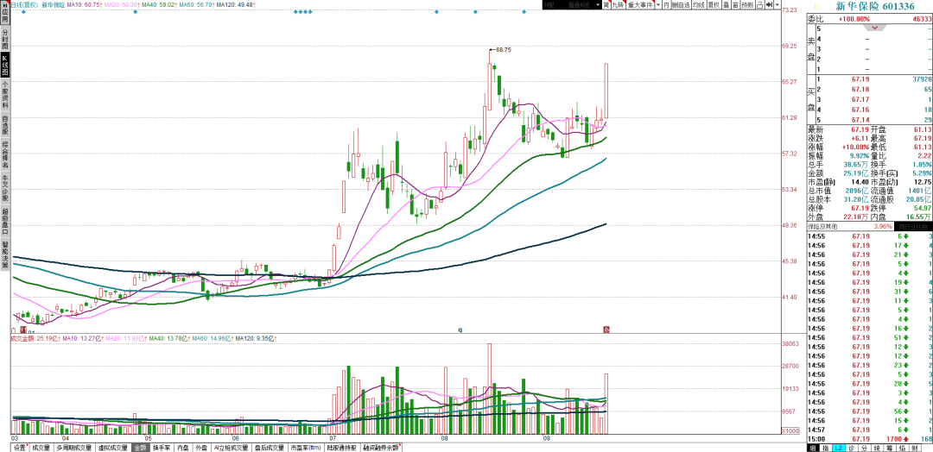
Task: Select the 内盘 indicator tab
Action: coord(183,447)
